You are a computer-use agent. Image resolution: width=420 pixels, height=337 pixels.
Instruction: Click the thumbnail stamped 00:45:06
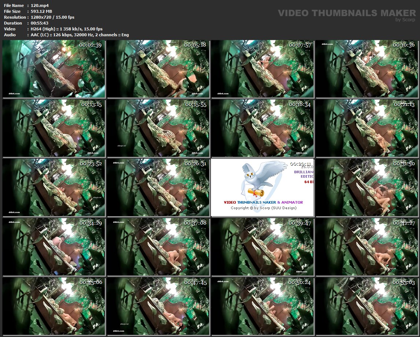(x=54, y=306)
